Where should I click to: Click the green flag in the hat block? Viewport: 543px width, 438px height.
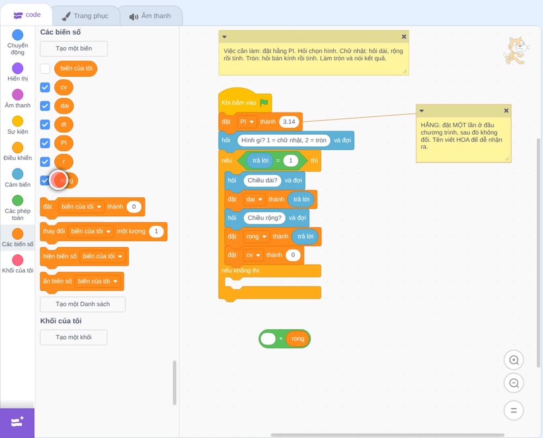tap(264, 103)
